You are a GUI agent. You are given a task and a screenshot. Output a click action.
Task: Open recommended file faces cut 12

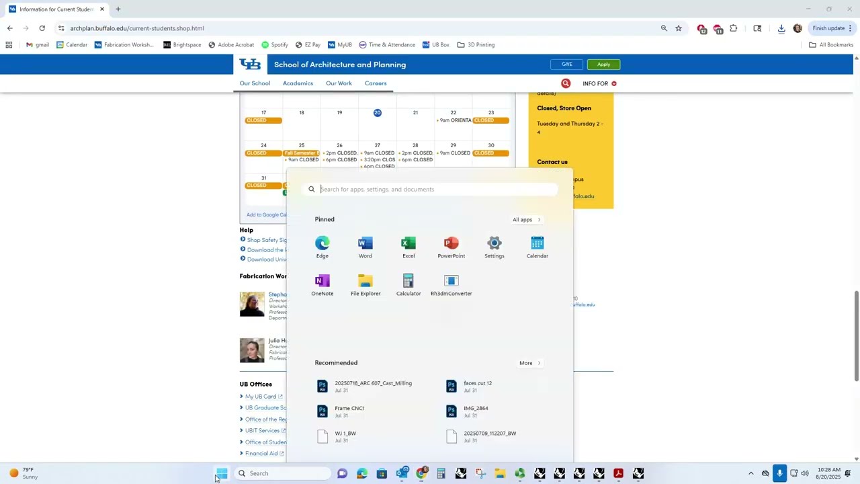(470, 387)
